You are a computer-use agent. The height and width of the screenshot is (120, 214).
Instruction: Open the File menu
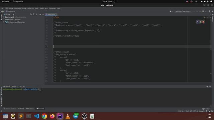coord(2,8)
